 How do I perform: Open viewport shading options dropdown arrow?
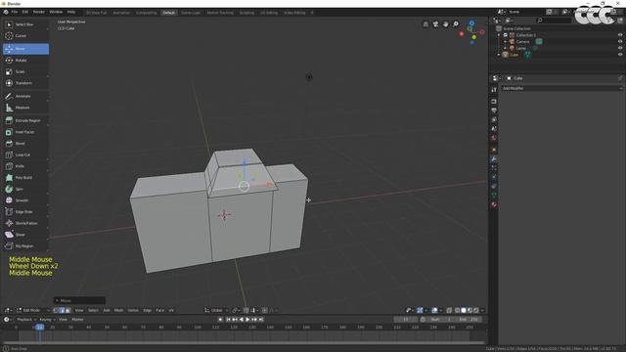[482, 311]
